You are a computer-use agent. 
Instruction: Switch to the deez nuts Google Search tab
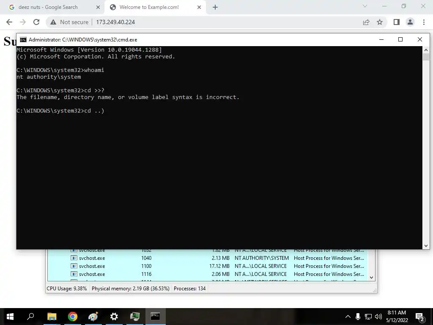coord(52,7)
